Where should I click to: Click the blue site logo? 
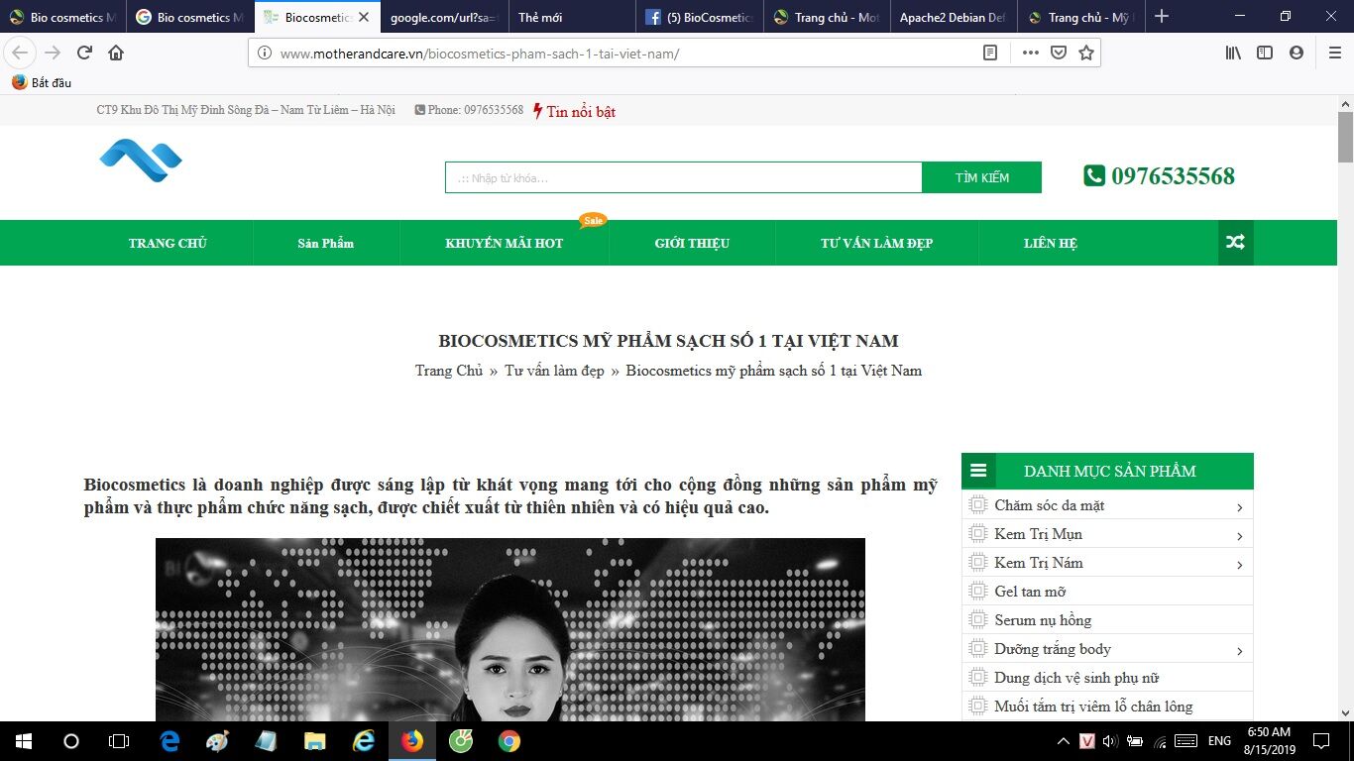pyautogui.click(x=141, y=161)
